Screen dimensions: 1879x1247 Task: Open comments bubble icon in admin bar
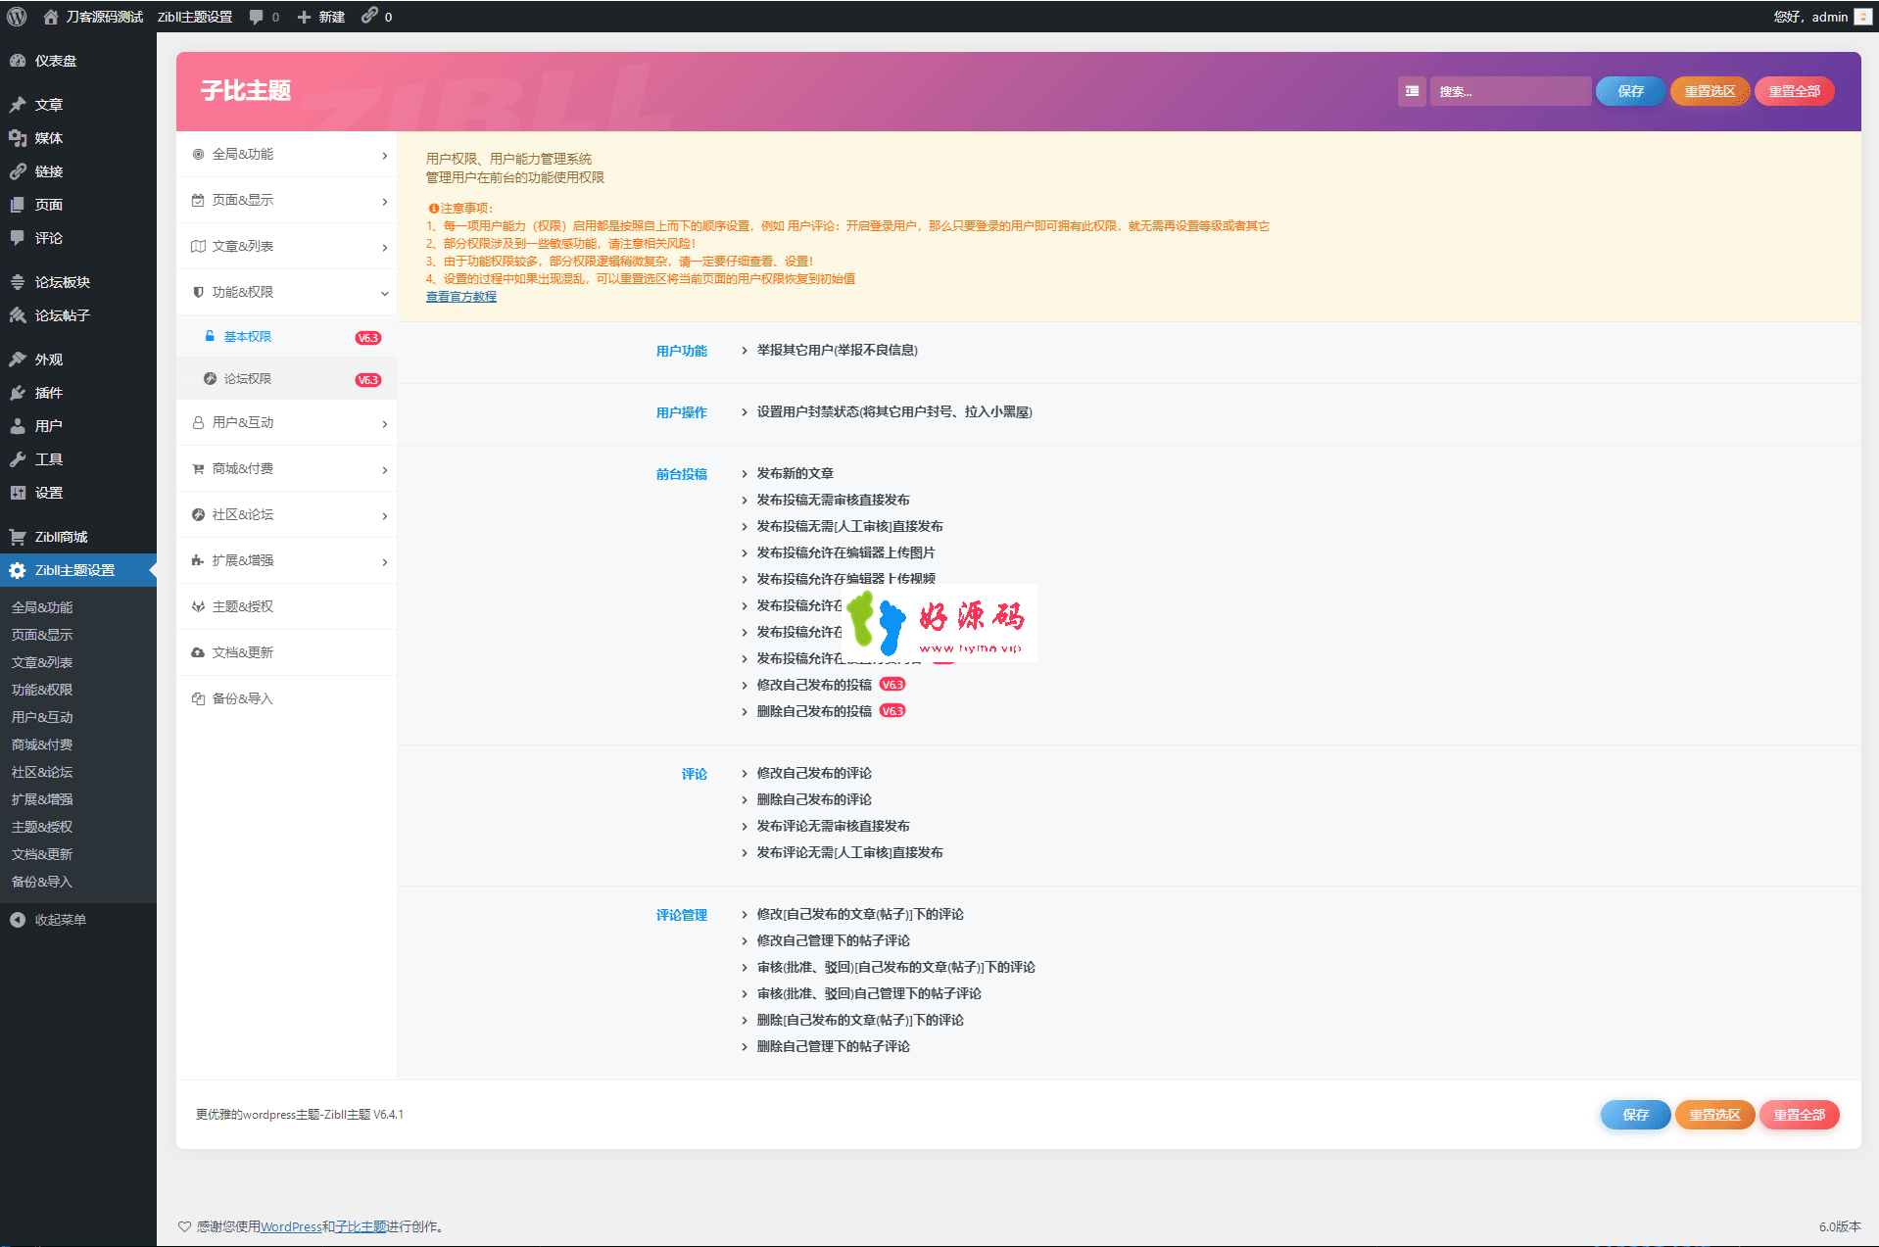(257, 17)
